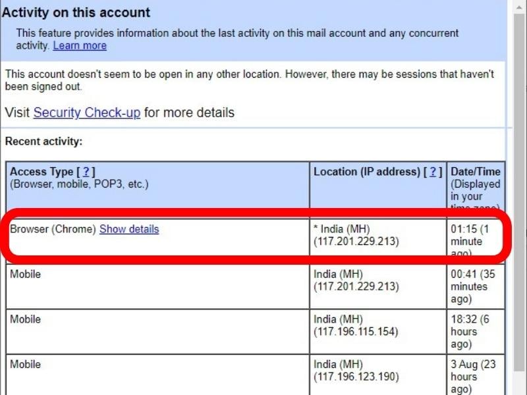
Task: Click Show details for Browser (Chrome)
Action: pyautogui.click(x=129, y=229)
